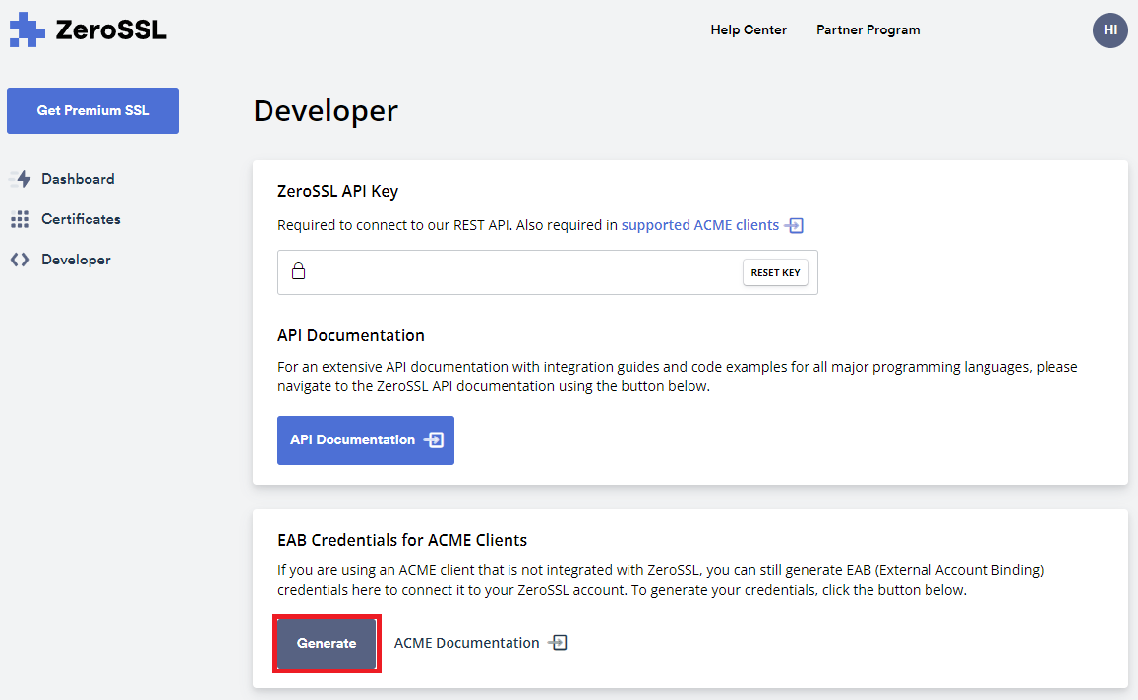
Task: Click the Certificates grid icon
Action: pyautogui.click(x=20, y=219)
